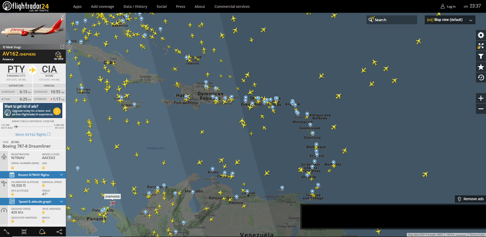Click the Dominica airport pin

(x=313, y=133)
